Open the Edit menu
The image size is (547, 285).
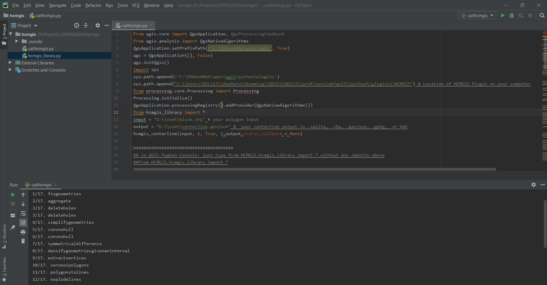[27, 5]
